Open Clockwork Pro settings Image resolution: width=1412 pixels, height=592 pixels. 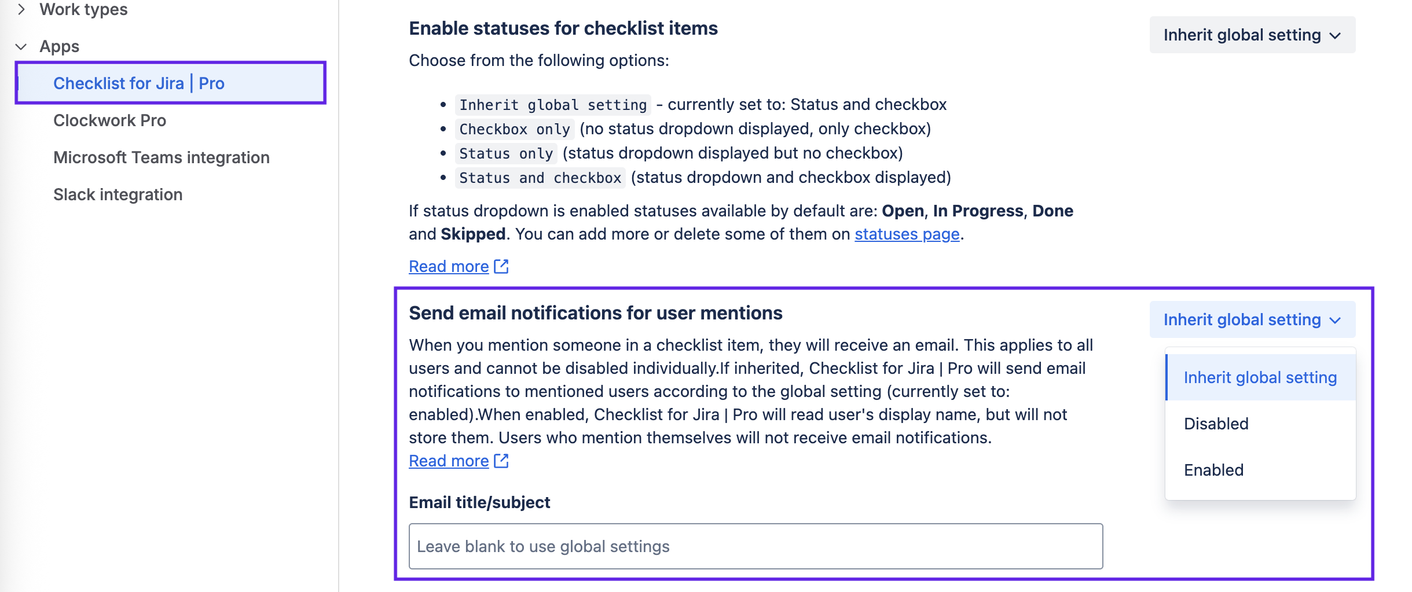pos(109,120)
